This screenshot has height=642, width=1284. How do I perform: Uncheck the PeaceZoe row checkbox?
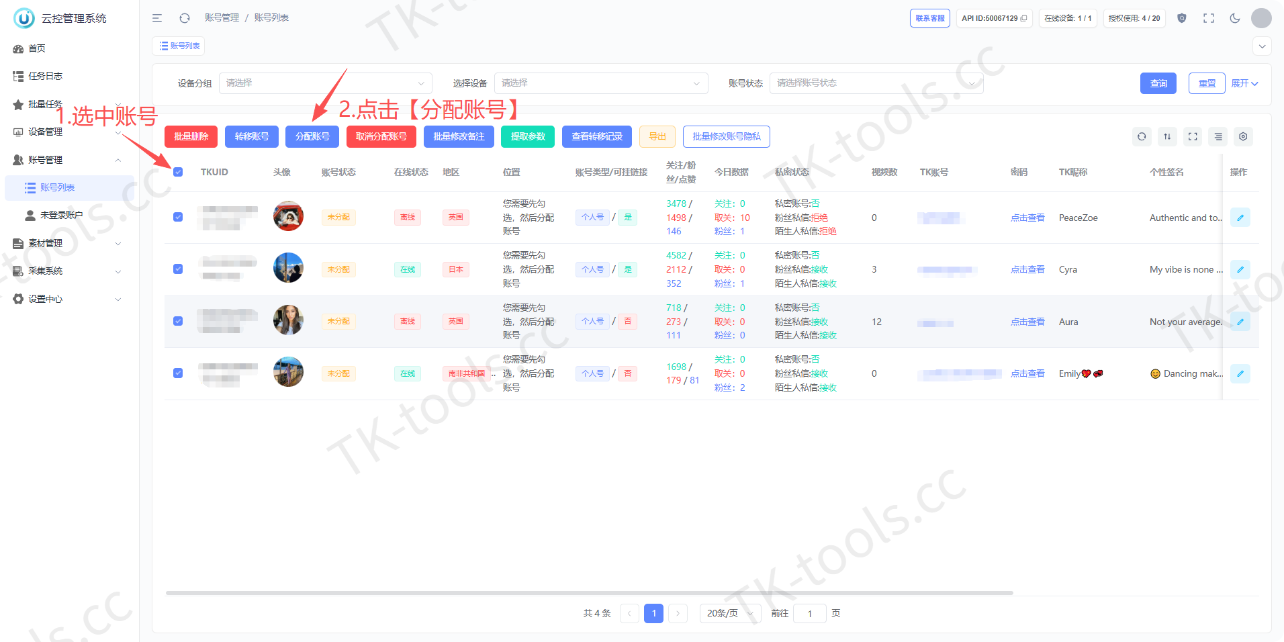point(178,217)
